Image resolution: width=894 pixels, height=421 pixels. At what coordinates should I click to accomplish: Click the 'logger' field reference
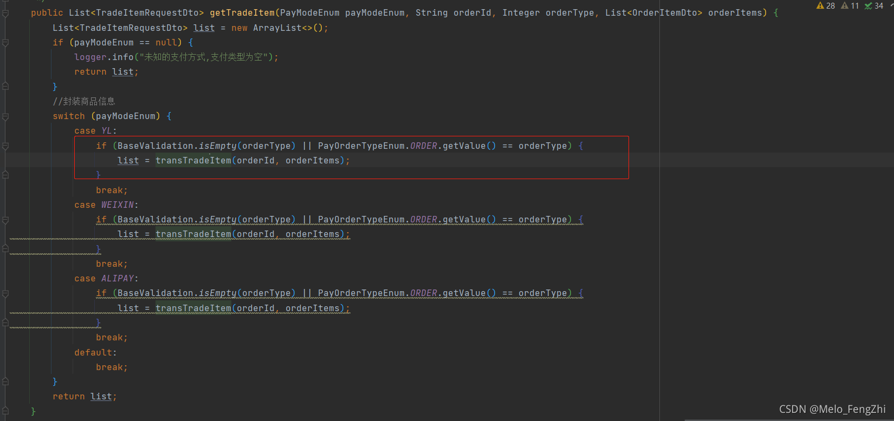(90, 57)
